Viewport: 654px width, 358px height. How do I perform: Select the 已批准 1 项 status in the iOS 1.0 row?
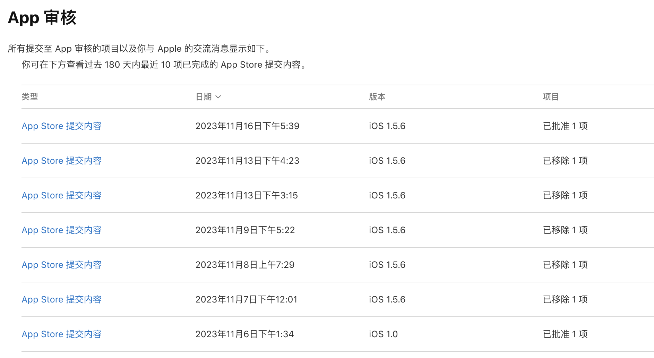pyautogui.click(x=565, y=334)
